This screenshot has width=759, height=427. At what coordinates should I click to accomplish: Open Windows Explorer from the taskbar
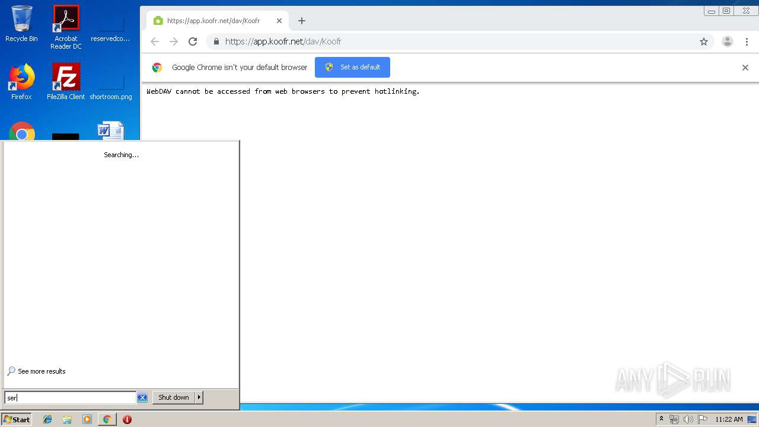click(67, 419)
